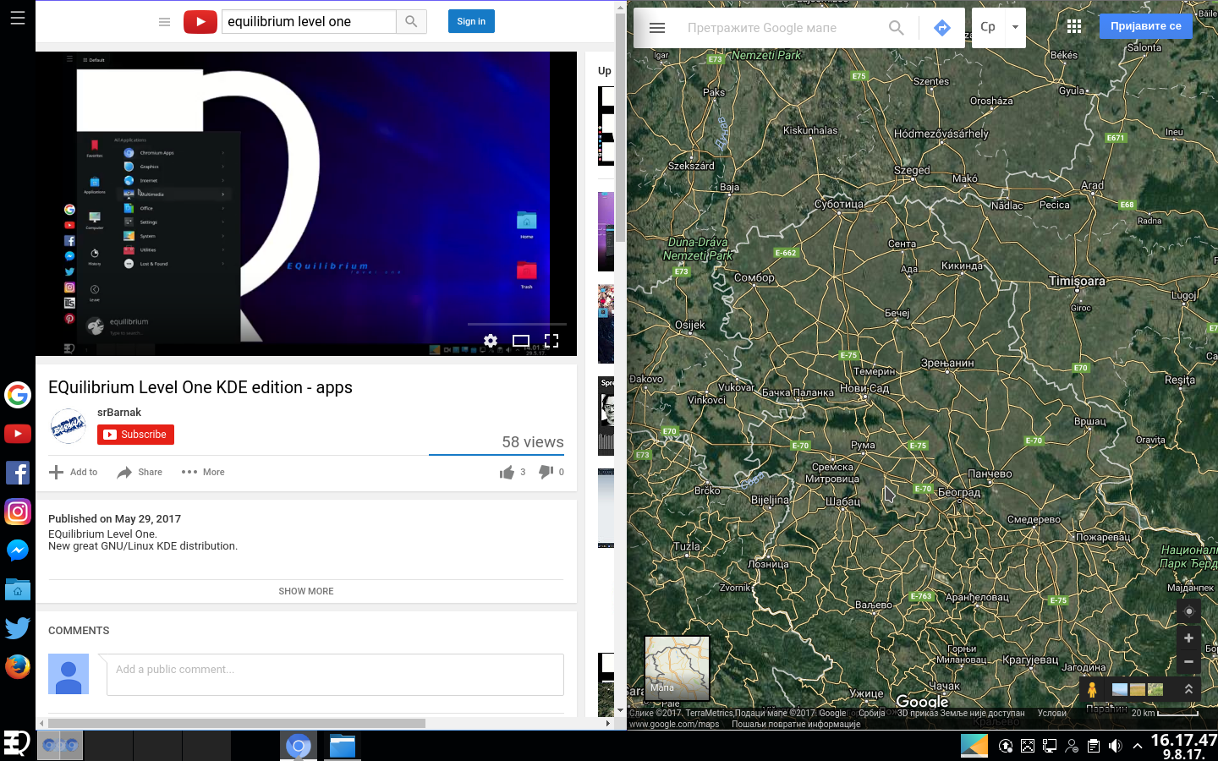This screenshot has width=1218, height=761.
Task: Launch Firefox from left dock
Action: coord(18,666)
